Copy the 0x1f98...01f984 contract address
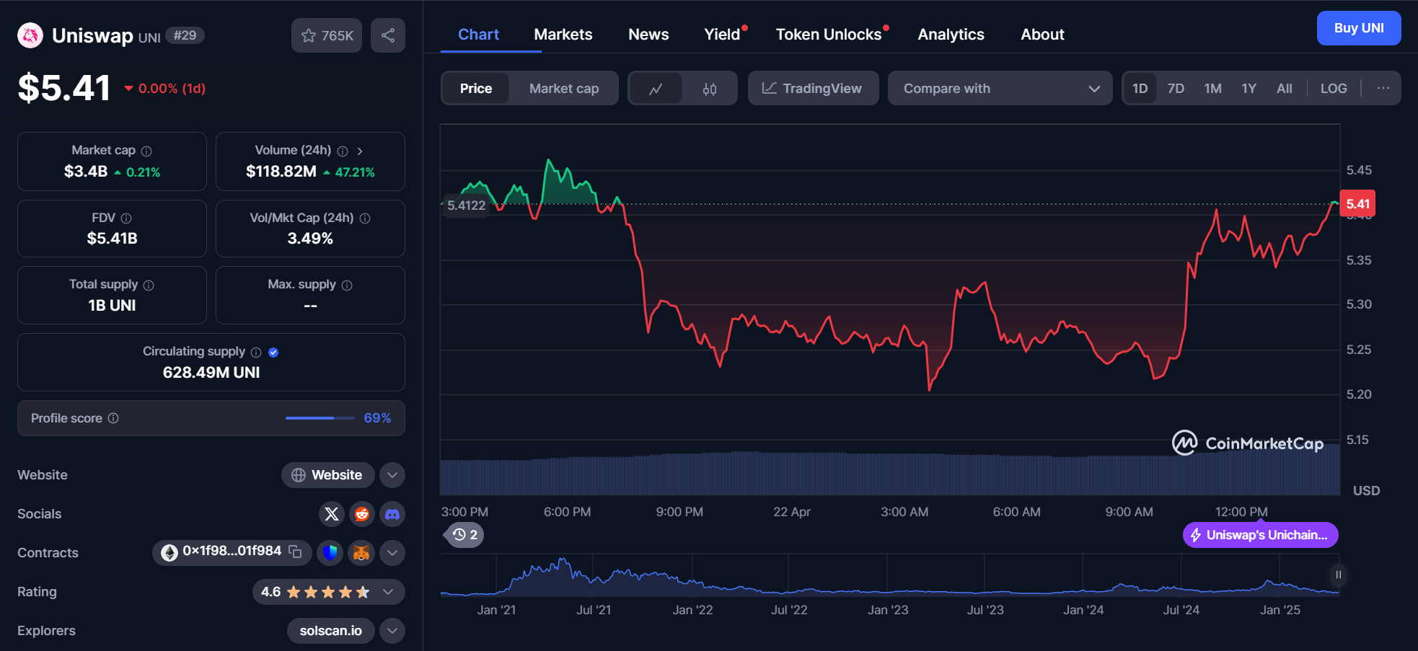 [296, 552]
